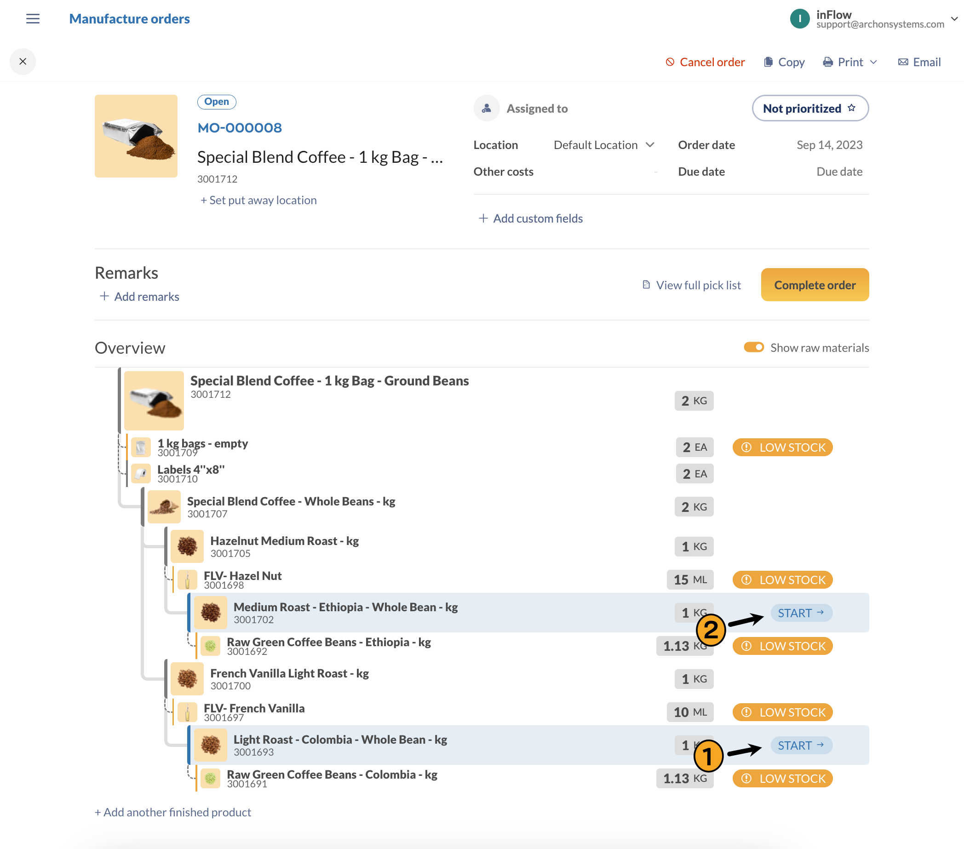Viewport: 964px width, 849px height.
Task: Toggle Show raw materials switch
Action: click(754, 348)
